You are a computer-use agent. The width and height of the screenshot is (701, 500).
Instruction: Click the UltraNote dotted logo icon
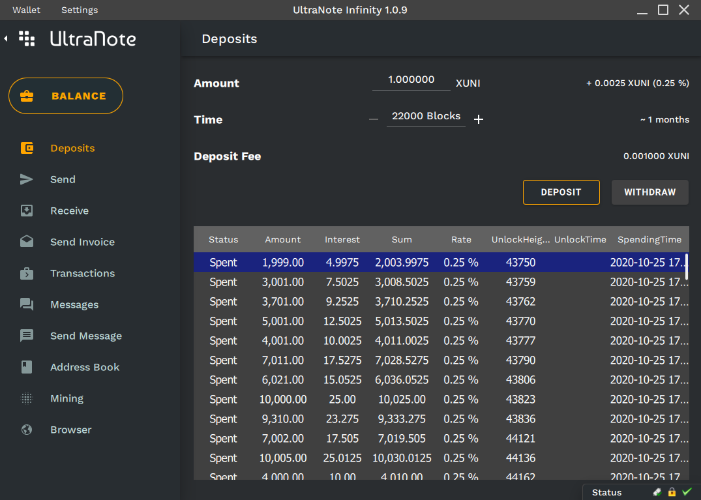[x=27, y=39]
